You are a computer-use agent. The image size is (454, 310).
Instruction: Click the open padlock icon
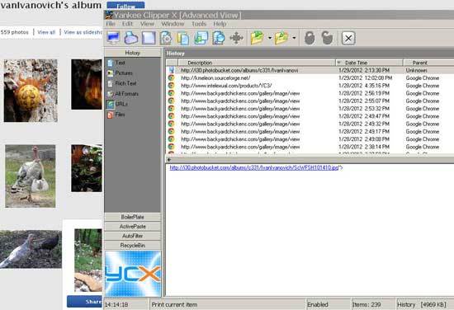point(327,38)
